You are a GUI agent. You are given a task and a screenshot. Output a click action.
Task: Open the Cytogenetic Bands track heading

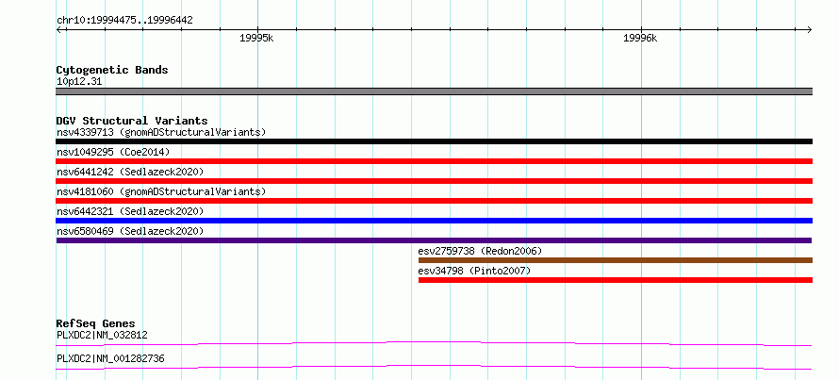click(112, 70)
